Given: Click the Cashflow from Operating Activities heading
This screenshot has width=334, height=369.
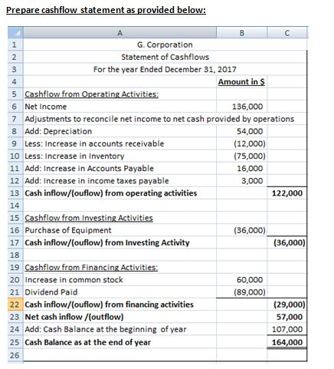Looking at the screenshot, I should click(92, 94).
